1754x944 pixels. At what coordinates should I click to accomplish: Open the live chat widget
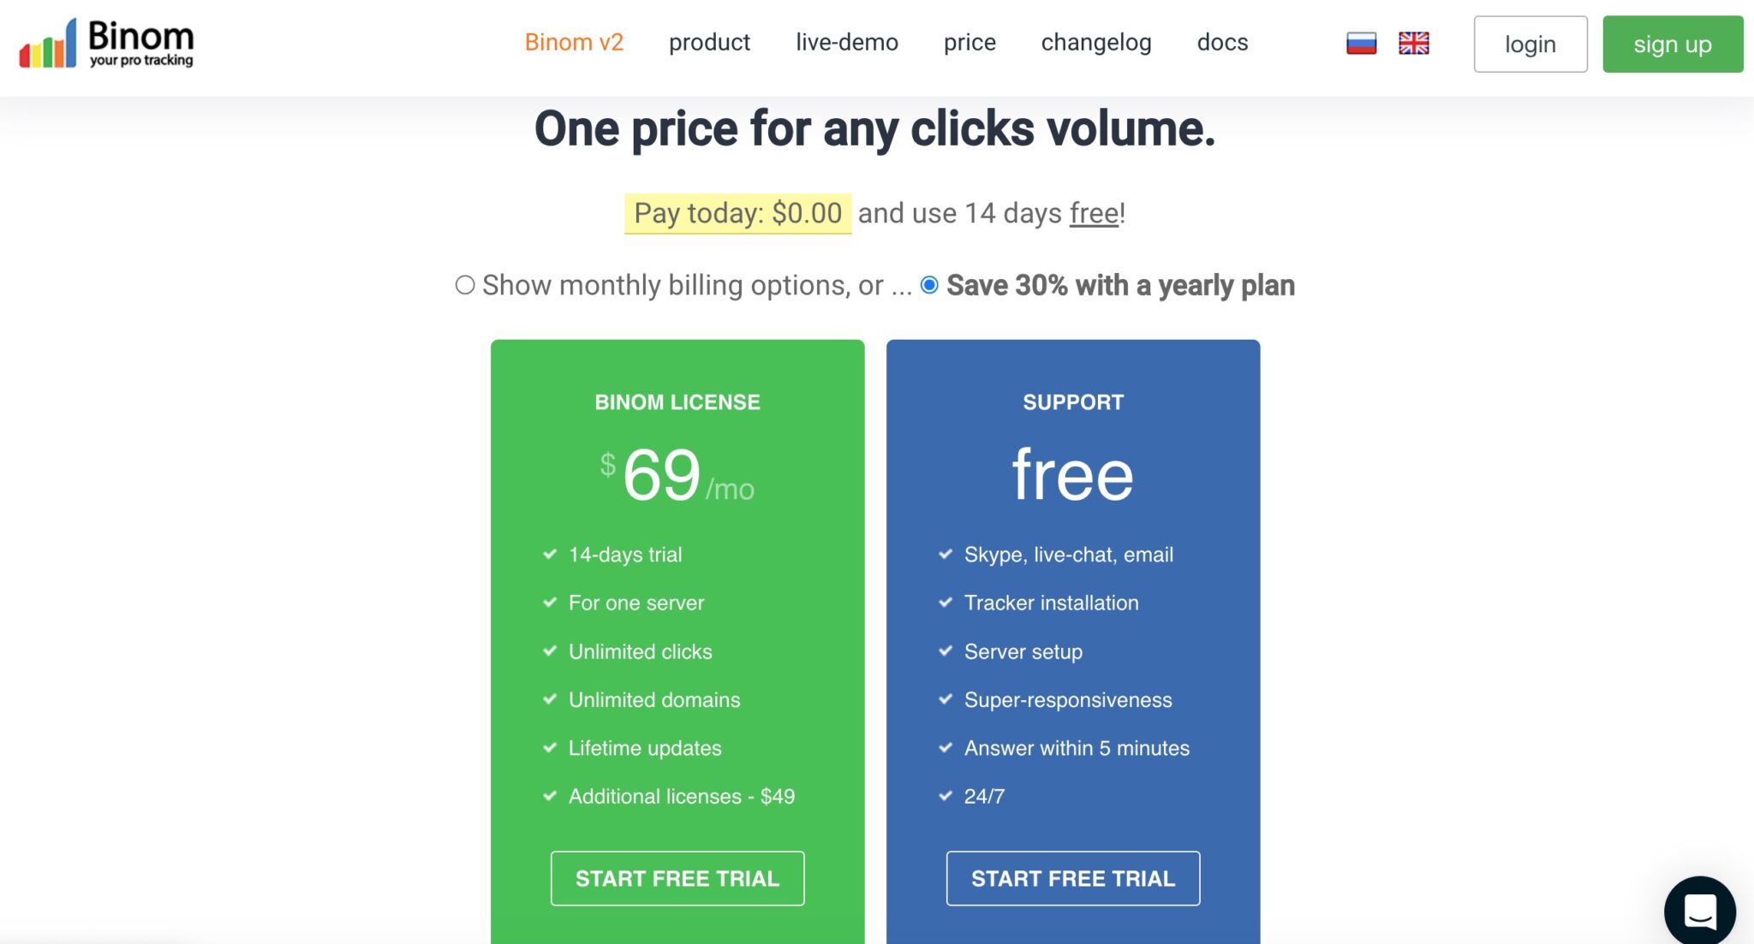coord(1702,910)
